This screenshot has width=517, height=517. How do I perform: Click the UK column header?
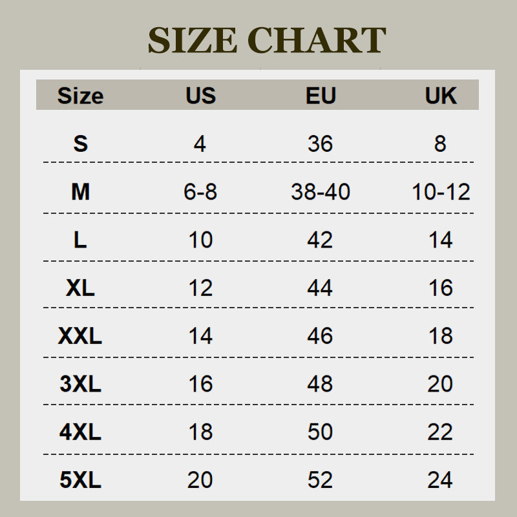[x=441, y=96]
